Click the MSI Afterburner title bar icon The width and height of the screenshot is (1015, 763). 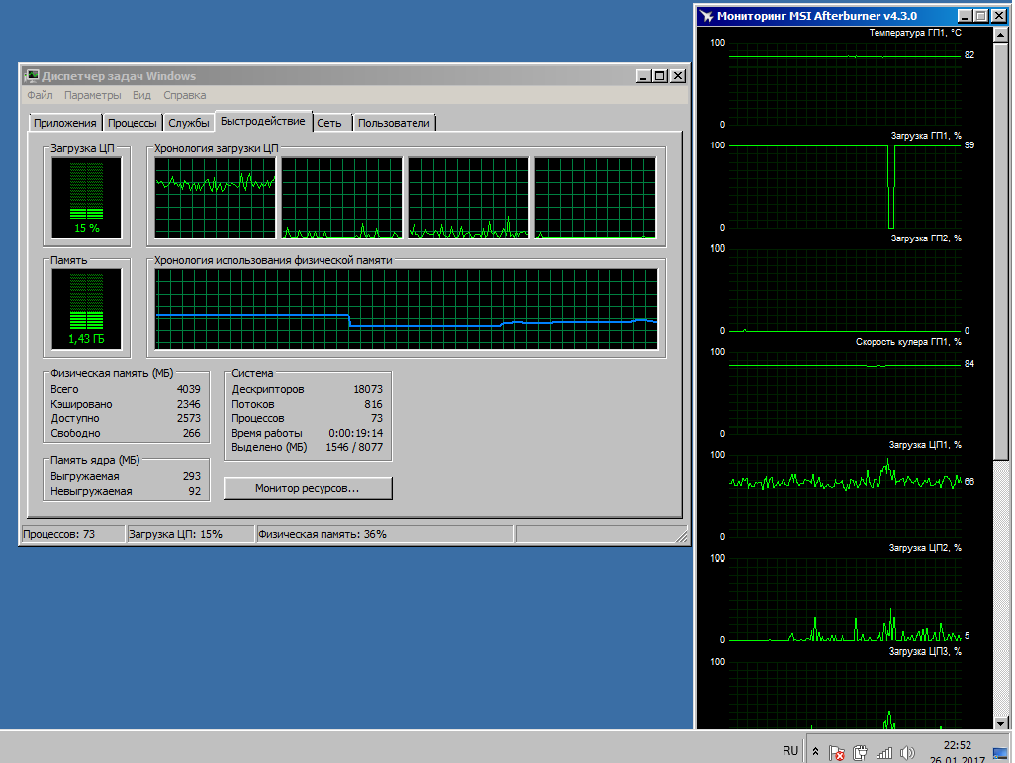tap(706, 16)
